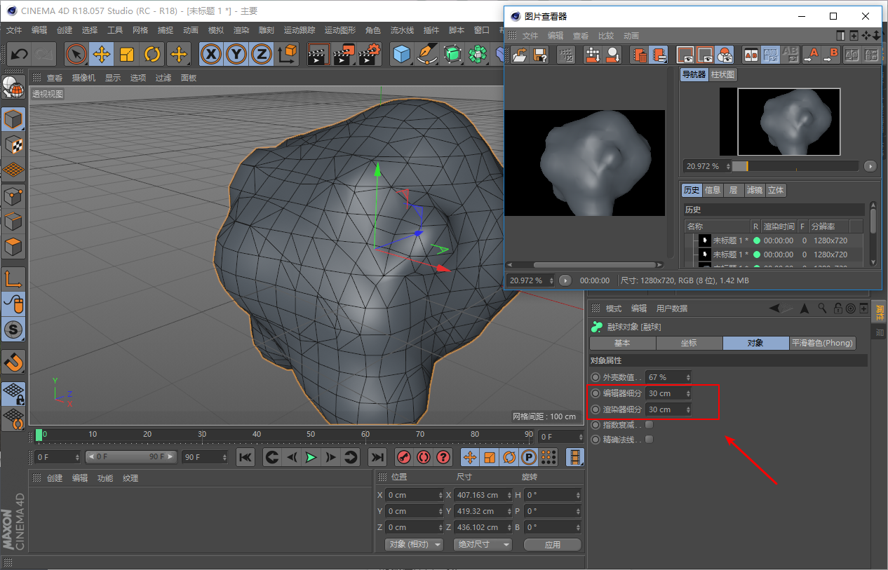Select Points mode in the left toolbar
This screenshot has width=888, height=570.
click(x=13, y=196)
